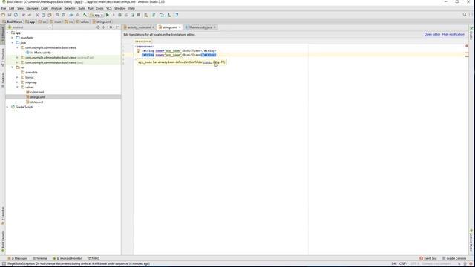This screenshot has height=267, width=475.
Task: Switch to activity_main.xml editor tab
Action: tap(139, 27)
